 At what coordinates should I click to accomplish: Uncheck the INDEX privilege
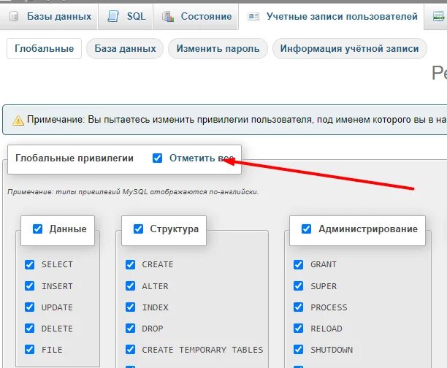pyautogui.click(x=130, y=307)
